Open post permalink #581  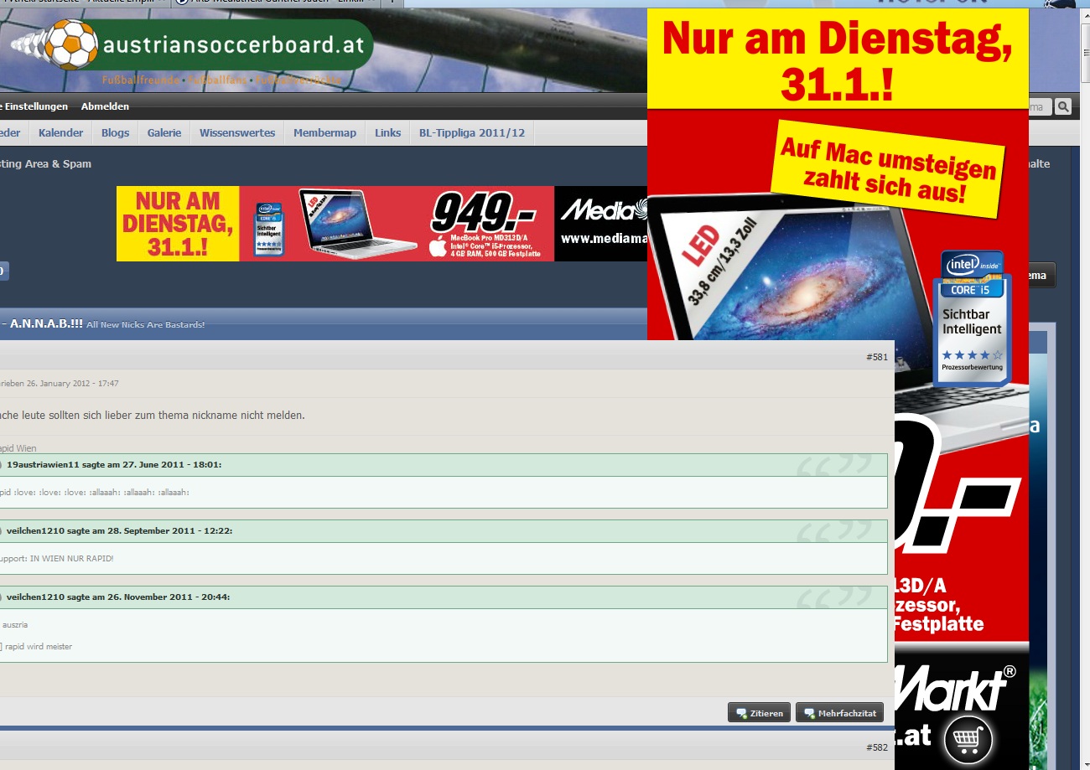[x=876, y=357]
